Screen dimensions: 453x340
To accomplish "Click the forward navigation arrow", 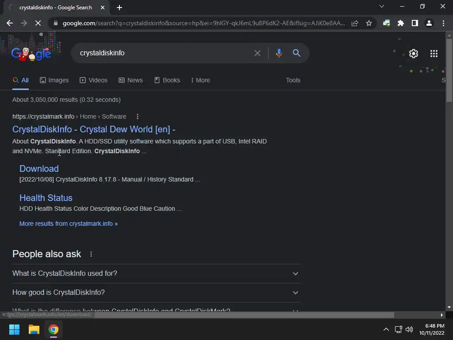I will (x=24, y=23).
